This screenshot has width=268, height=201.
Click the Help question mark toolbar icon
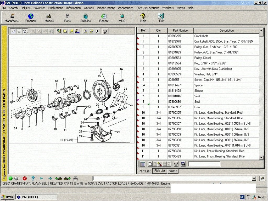pyautogui.click(x=143, y=18)
